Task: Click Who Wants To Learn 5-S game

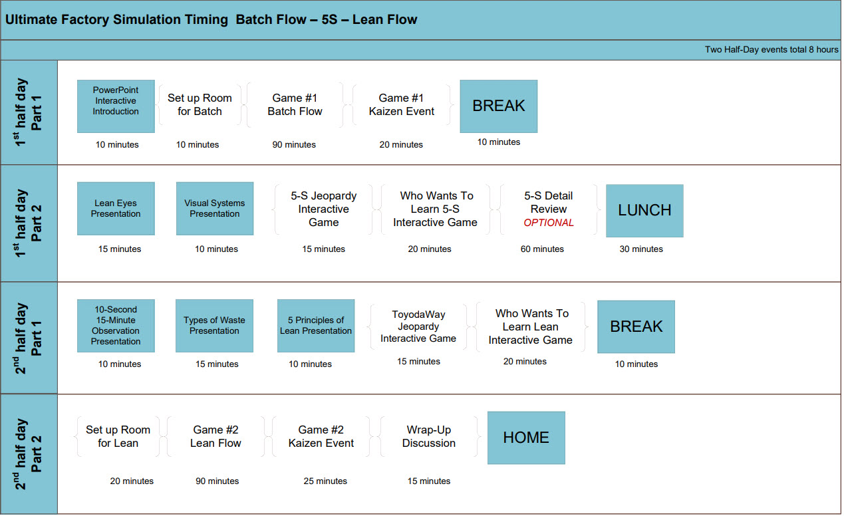Action: [x=435, y=209]
